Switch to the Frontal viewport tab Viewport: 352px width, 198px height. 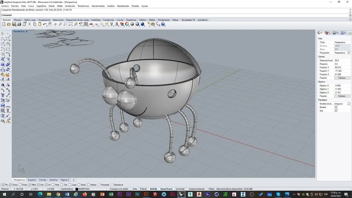pyautogui.click(x=43, y=180)
